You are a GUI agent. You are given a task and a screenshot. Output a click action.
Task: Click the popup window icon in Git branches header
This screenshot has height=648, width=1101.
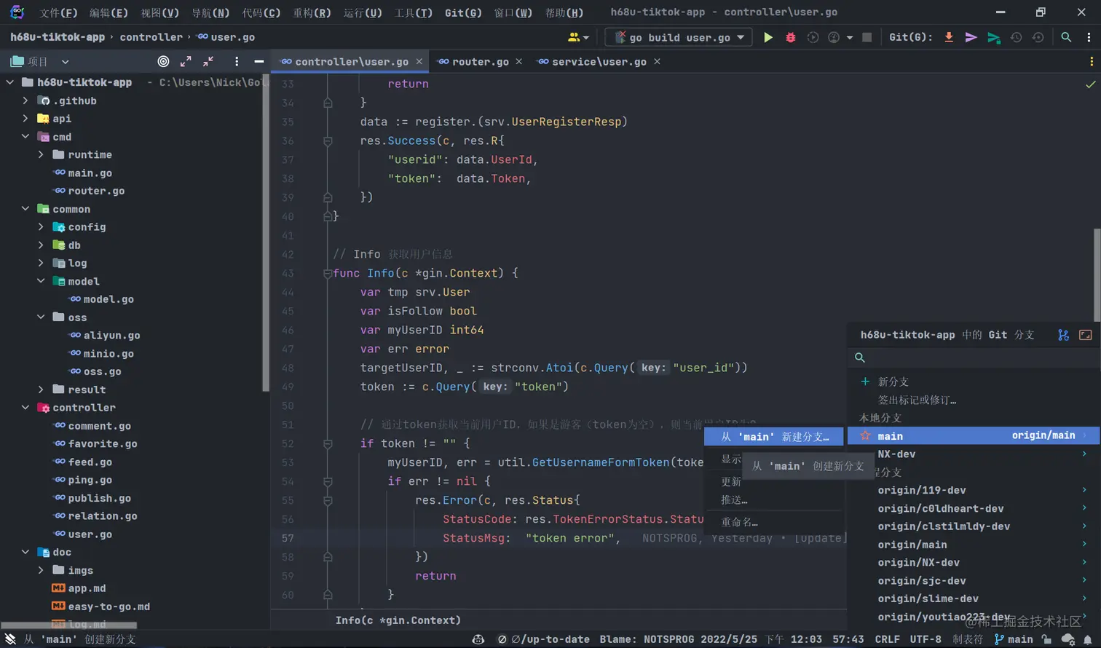pyautogui.click(x=1085, y=335)
